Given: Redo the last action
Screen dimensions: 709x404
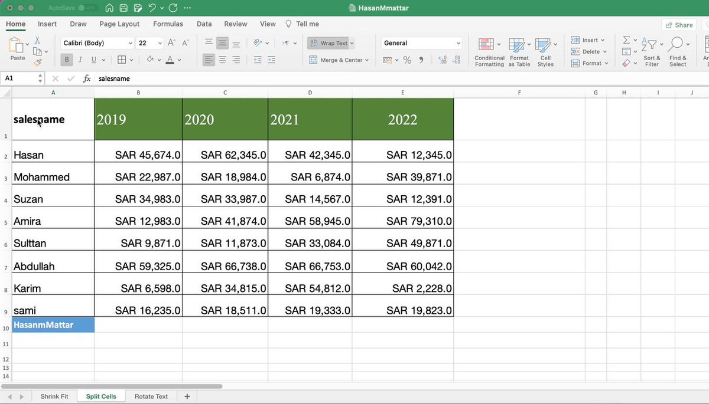Looking at the screenshot, I should click(173, 8).
